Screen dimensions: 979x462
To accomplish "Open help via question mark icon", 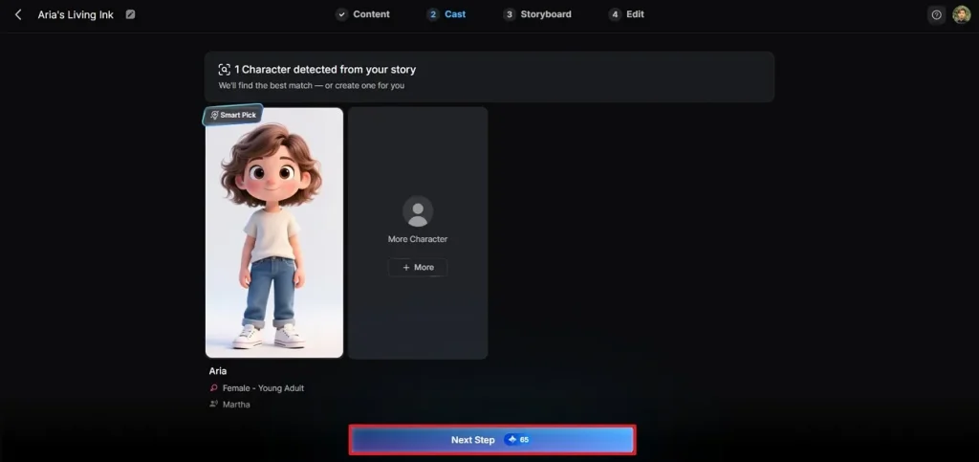I will tap(937, 15).
